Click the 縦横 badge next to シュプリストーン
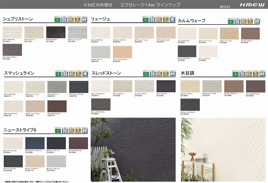This screenshot has height=183, width=268. click(x=84, y=19)
